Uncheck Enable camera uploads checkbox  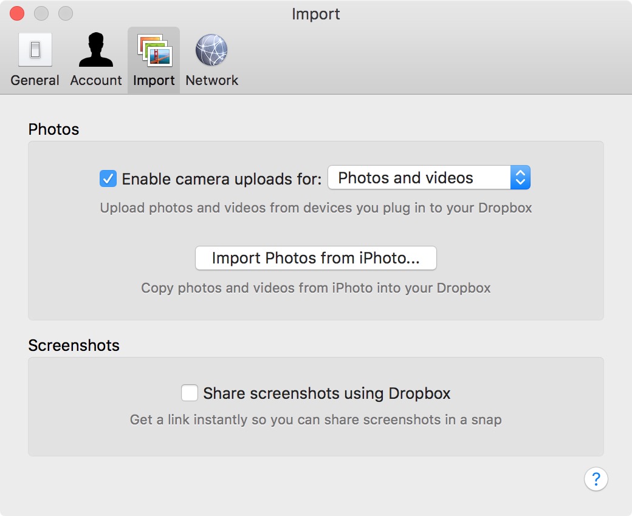[108, 178]
